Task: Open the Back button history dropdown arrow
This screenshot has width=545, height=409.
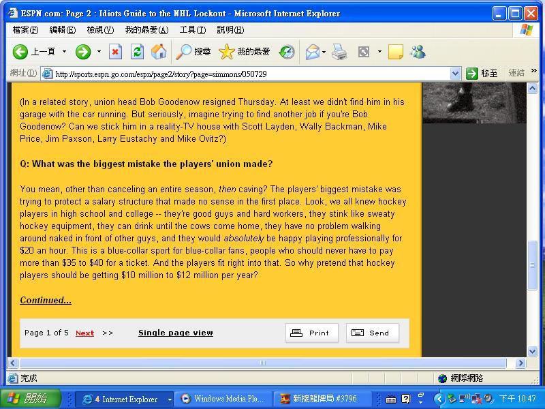Action: click(x=64, y=52)
